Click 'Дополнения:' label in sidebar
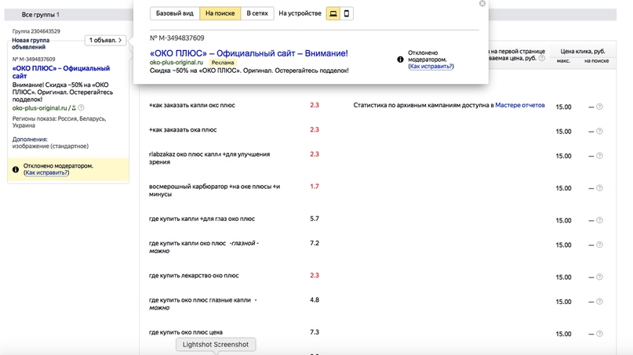The image size is (633, 355). pyautogui.click(x=30, y=139)
